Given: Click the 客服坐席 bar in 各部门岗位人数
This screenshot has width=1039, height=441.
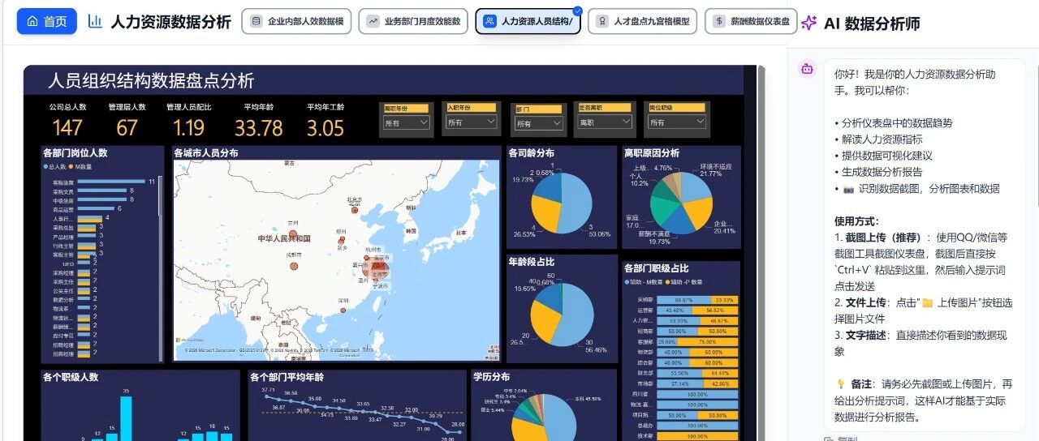Looking at the screenshot, I should coord(110,182).
